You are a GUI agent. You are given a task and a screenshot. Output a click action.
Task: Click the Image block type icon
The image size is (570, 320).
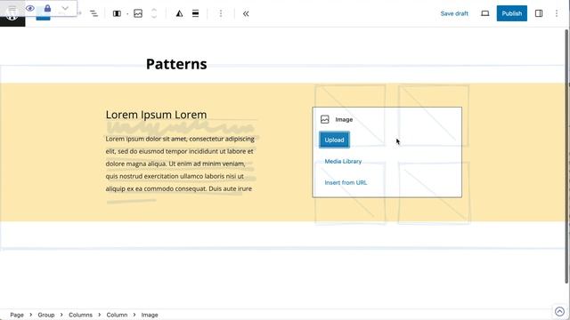[138, 14]
